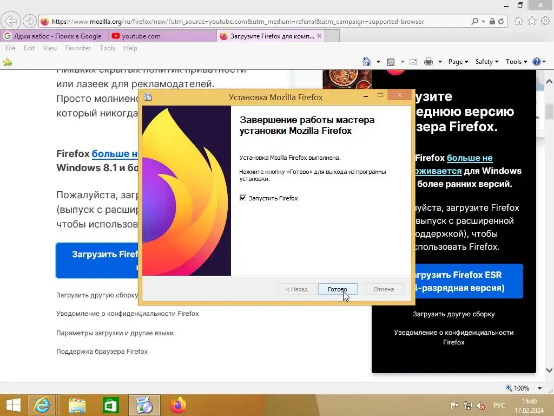Viewport: 554px width, 416px height.
Task: Open favorites with the star icon at top right
Action: point(532,21)
